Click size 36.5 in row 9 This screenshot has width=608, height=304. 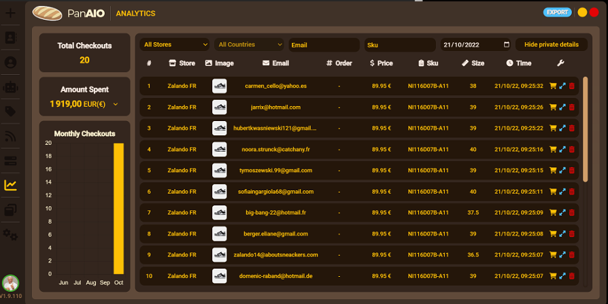click(473, 255)
